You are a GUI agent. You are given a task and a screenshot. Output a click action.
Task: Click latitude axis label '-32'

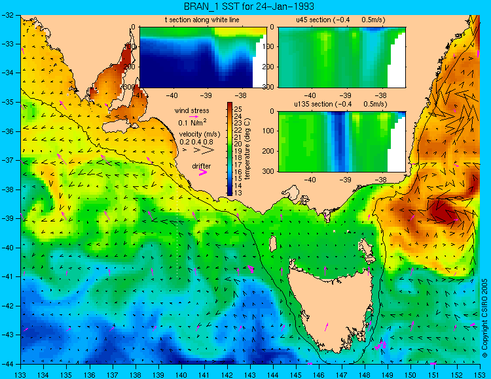[8, 15]
